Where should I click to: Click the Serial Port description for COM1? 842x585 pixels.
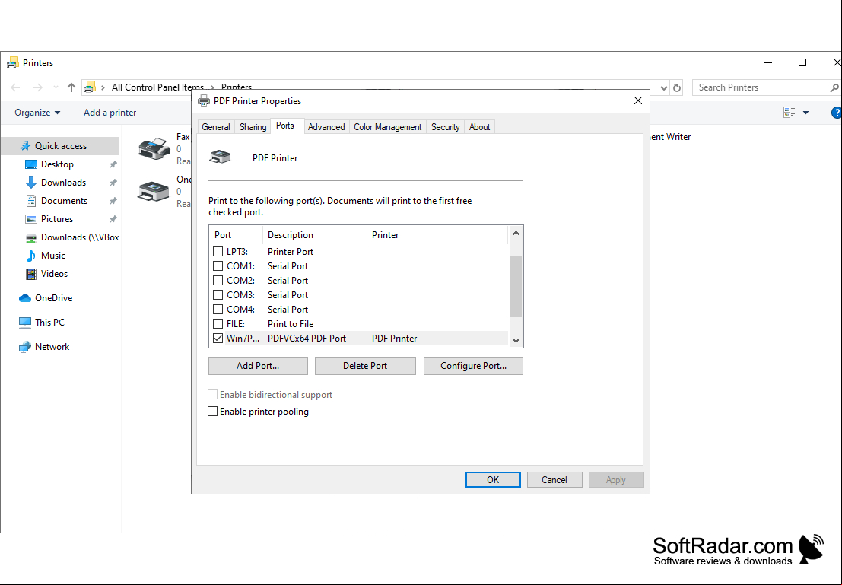click(x=288, y=266)
